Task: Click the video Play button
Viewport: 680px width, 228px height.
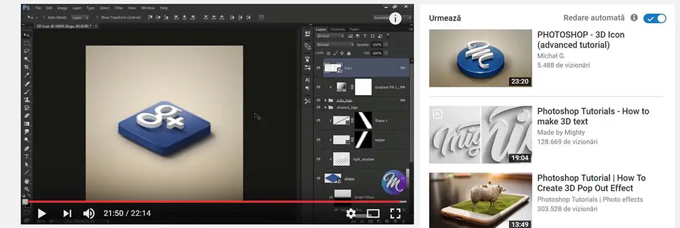Action: pos(41,213)
